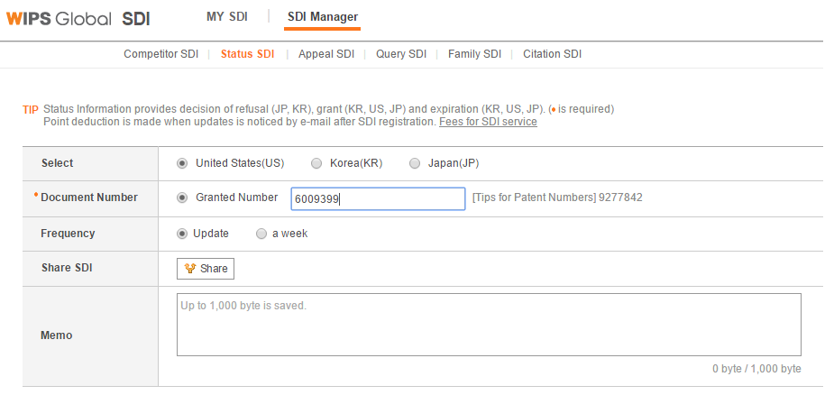Select the Status SDI submenu item

247,54
